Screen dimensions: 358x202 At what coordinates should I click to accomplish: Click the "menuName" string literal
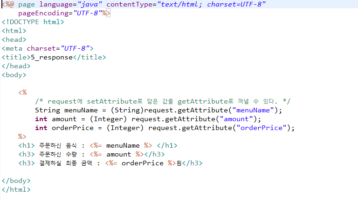(253, 111)
